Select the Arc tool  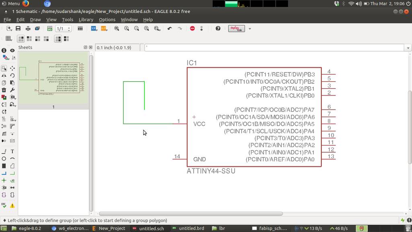[x=12, y=159]
